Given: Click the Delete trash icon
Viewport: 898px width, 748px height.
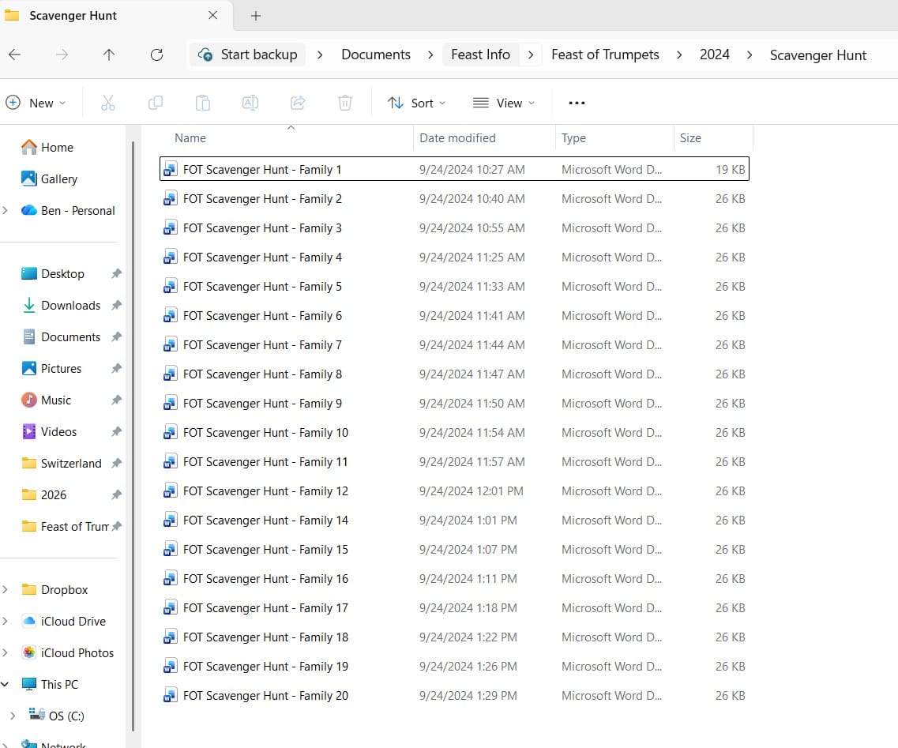Looking at the screenshot, I should tap(345, 103).
